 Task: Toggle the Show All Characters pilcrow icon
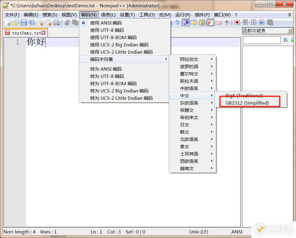pyautogui.click(x=177, y=22)
